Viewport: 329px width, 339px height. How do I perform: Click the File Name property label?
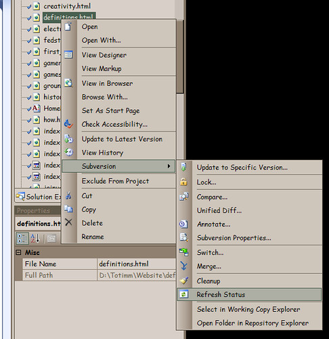pyautogui.click(x=60, y=264)
